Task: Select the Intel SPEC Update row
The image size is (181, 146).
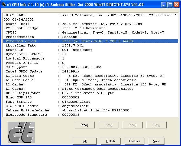Action: point(90,71)
